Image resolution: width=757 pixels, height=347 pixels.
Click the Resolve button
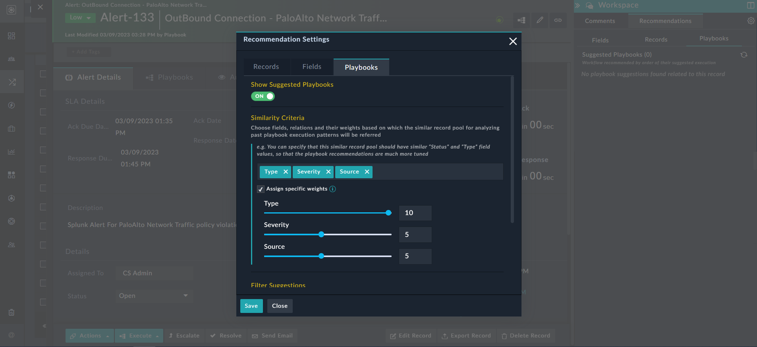226,336
